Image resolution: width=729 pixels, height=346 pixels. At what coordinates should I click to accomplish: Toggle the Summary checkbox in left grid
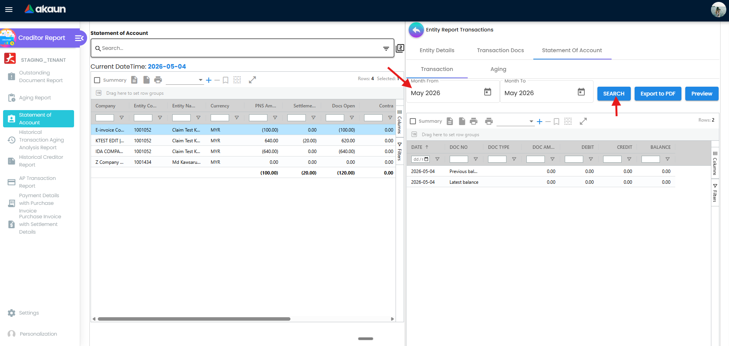97,80
